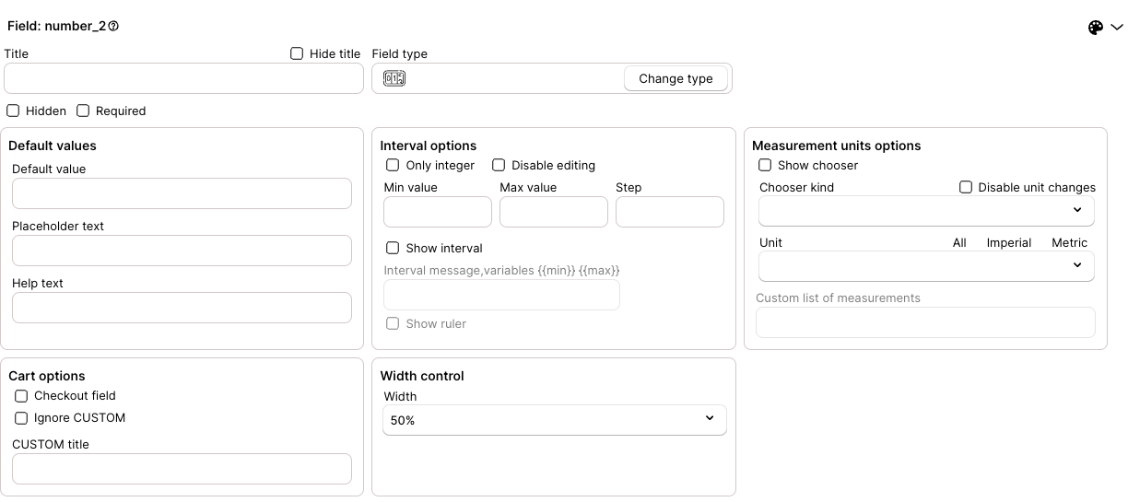Select the Metric unit filter

[x=1070, y=243]
